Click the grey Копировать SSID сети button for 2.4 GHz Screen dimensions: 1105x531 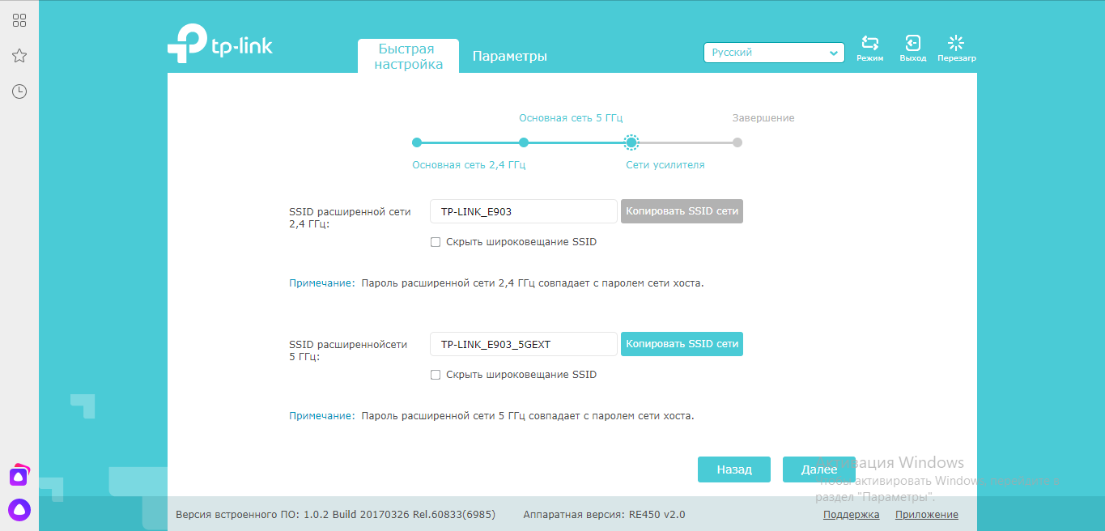coord(682,211)
